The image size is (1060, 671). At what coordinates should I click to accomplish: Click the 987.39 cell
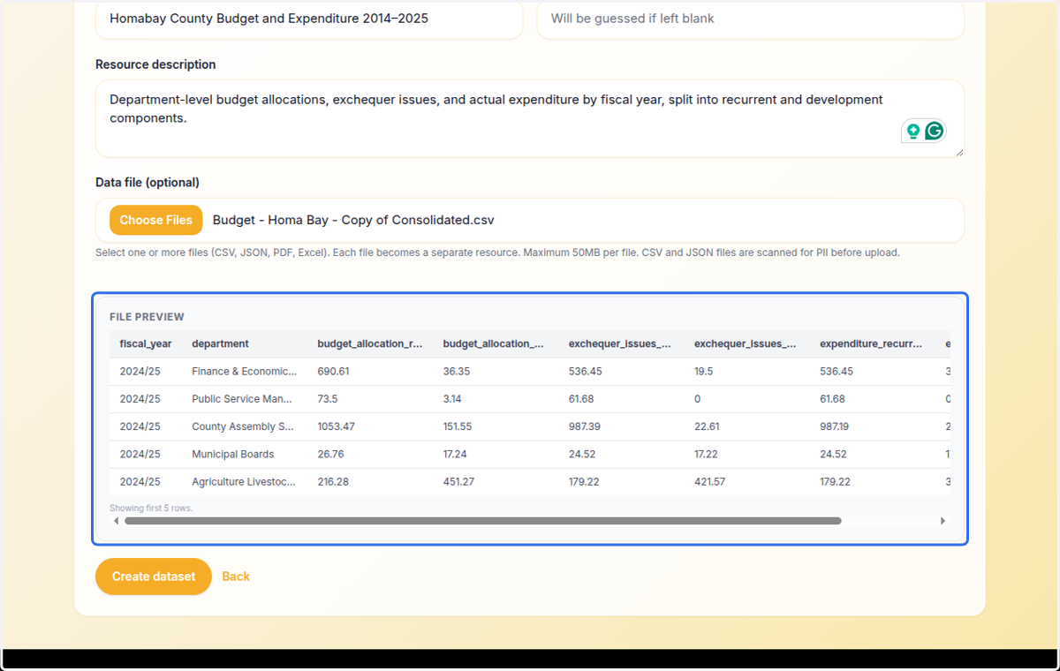click(x=585, y=426)
